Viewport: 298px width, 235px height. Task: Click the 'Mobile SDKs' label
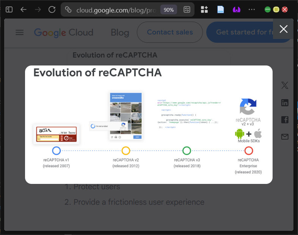pos(249,141)
